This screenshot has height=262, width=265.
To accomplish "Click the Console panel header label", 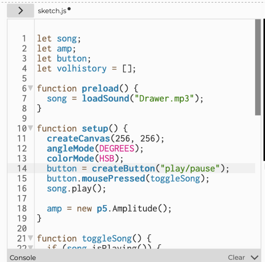I will [x=23, y=257].
